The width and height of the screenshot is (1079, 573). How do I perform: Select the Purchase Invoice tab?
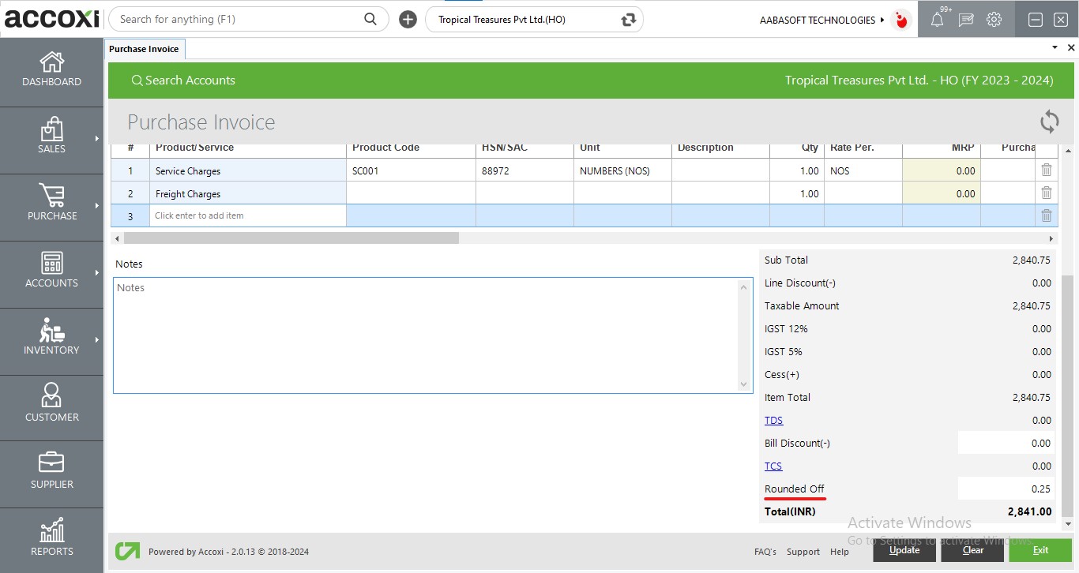(x=144, y=49)
